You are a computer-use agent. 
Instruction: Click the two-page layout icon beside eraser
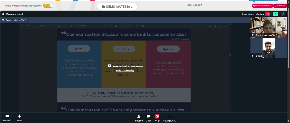click(x=59, y=26)
